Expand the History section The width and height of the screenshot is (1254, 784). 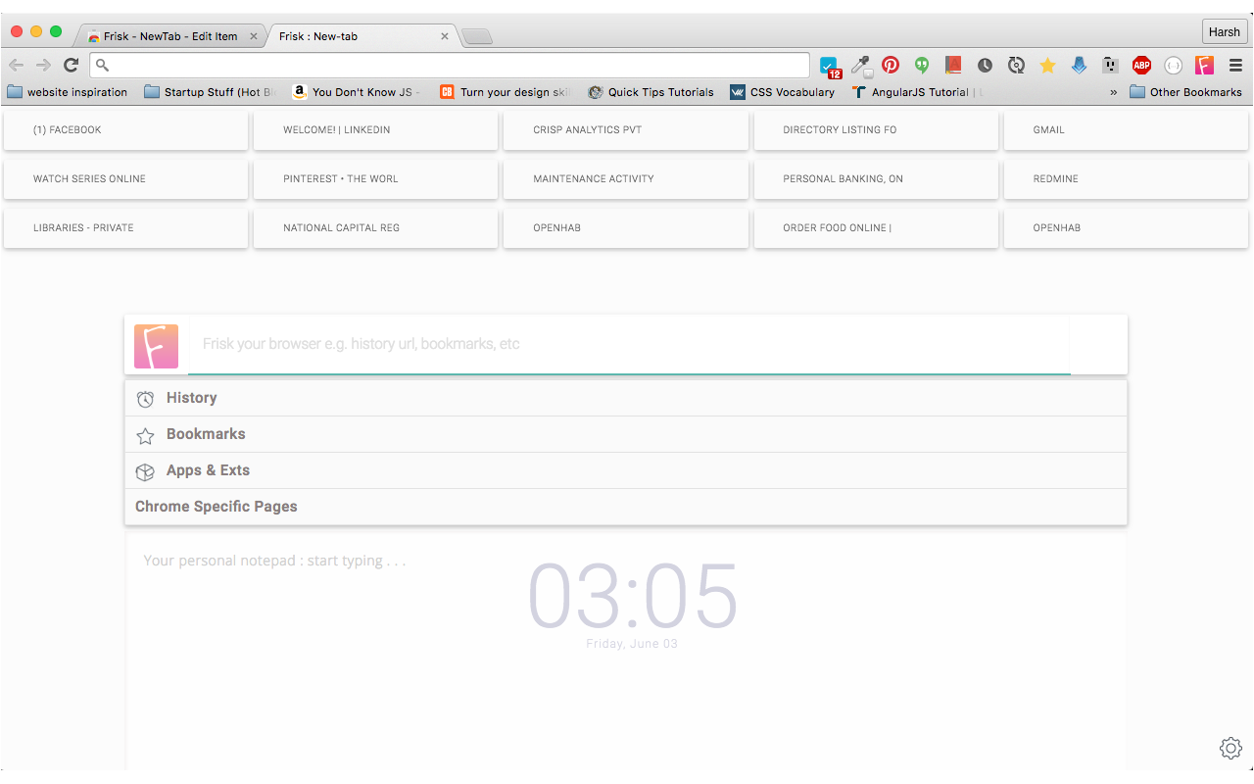tap(626, 398)
